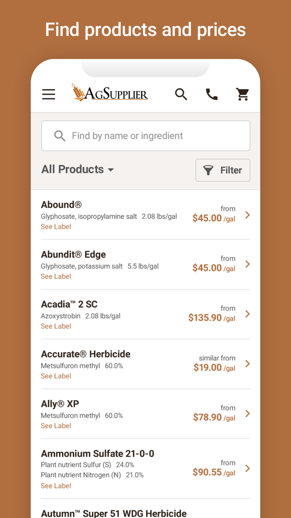Image resolution: width=291 pixels, height=518 pixels.
Task: Open the Filter options
Action: point(223,170)
